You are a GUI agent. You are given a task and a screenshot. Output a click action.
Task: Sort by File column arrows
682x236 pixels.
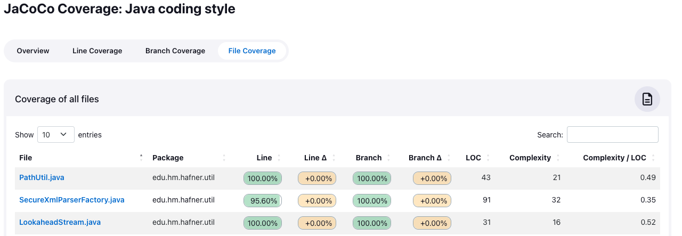(x=141, y=158)
